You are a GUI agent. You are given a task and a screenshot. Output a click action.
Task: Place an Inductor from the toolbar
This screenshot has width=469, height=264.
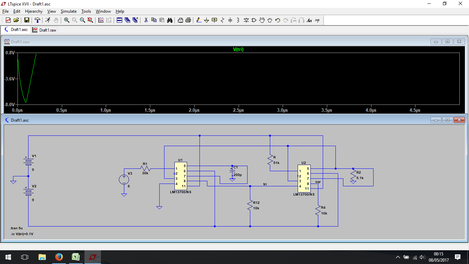coord(238,20)
